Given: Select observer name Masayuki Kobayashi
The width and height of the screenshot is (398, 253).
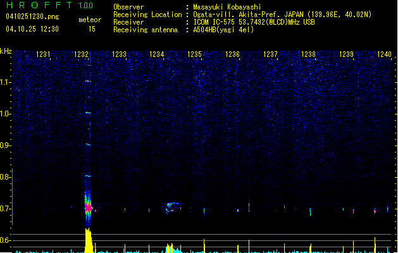Looking at the screenshot, I should 227,7.
